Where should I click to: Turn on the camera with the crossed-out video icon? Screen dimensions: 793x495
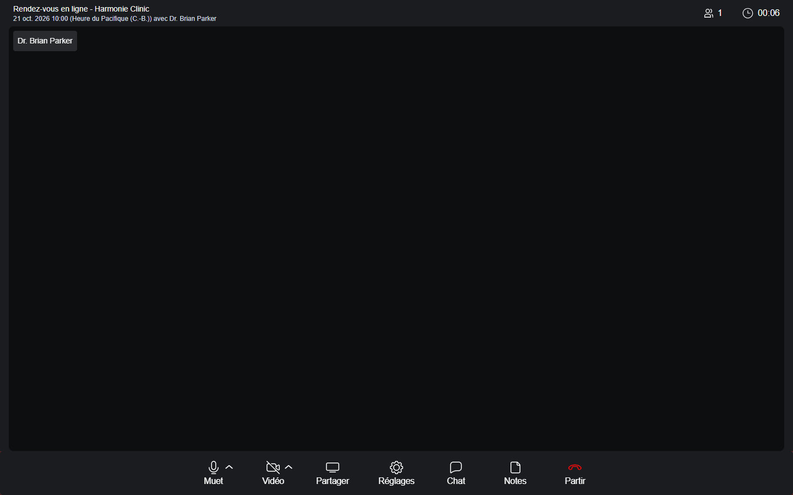click(x=273, y=468)
